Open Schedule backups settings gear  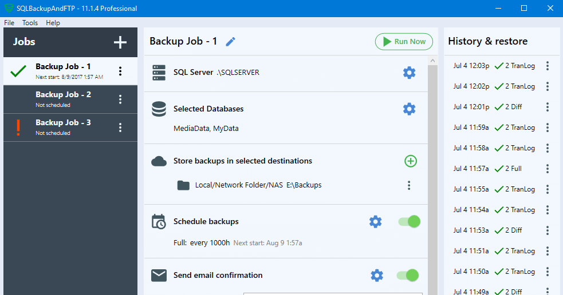click(x=376, y=221)
